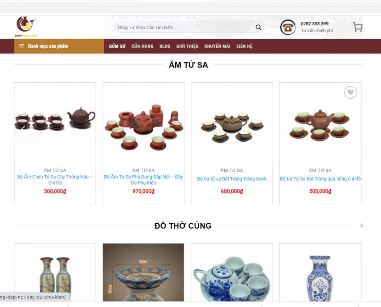
Task: Click the telephone hotline icon
Action: [288, 27]
